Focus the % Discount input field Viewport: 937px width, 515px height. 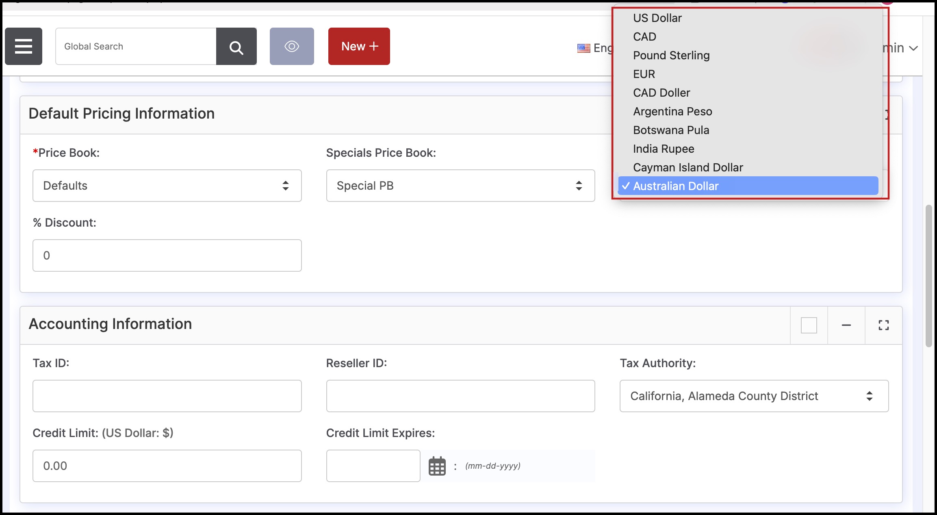(x=167, y=255)
